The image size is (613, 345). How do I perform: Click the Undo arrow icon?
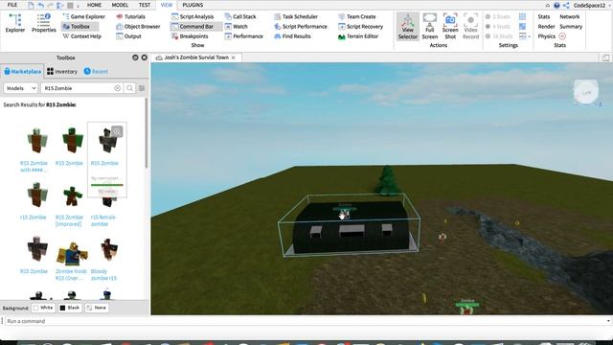click(40, 5)
